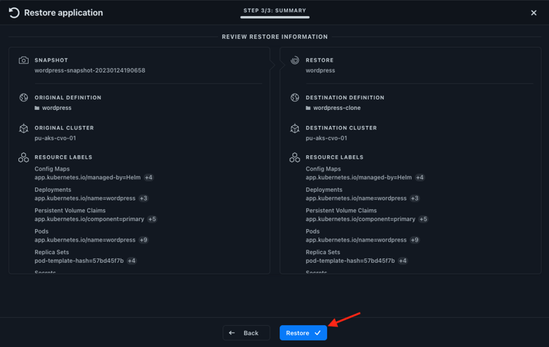Click the Restore application header icon
The image size is (549, 347).
(14, 12)
